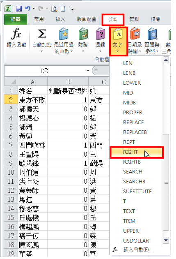Open the Customize Quick Access Toolbar dropdown
The image size is (176, 259).
(72, 9)
